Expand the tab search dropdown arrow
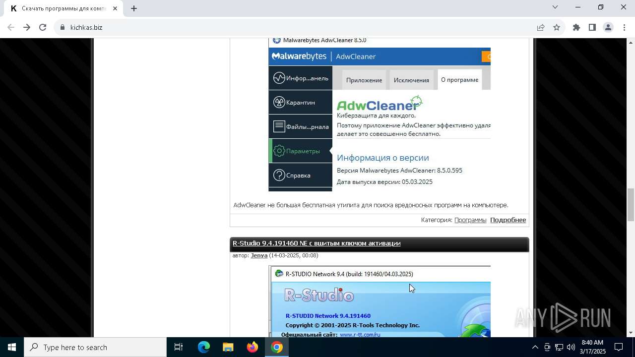Viewport: 635px width, 357px height. coord(555,7)
